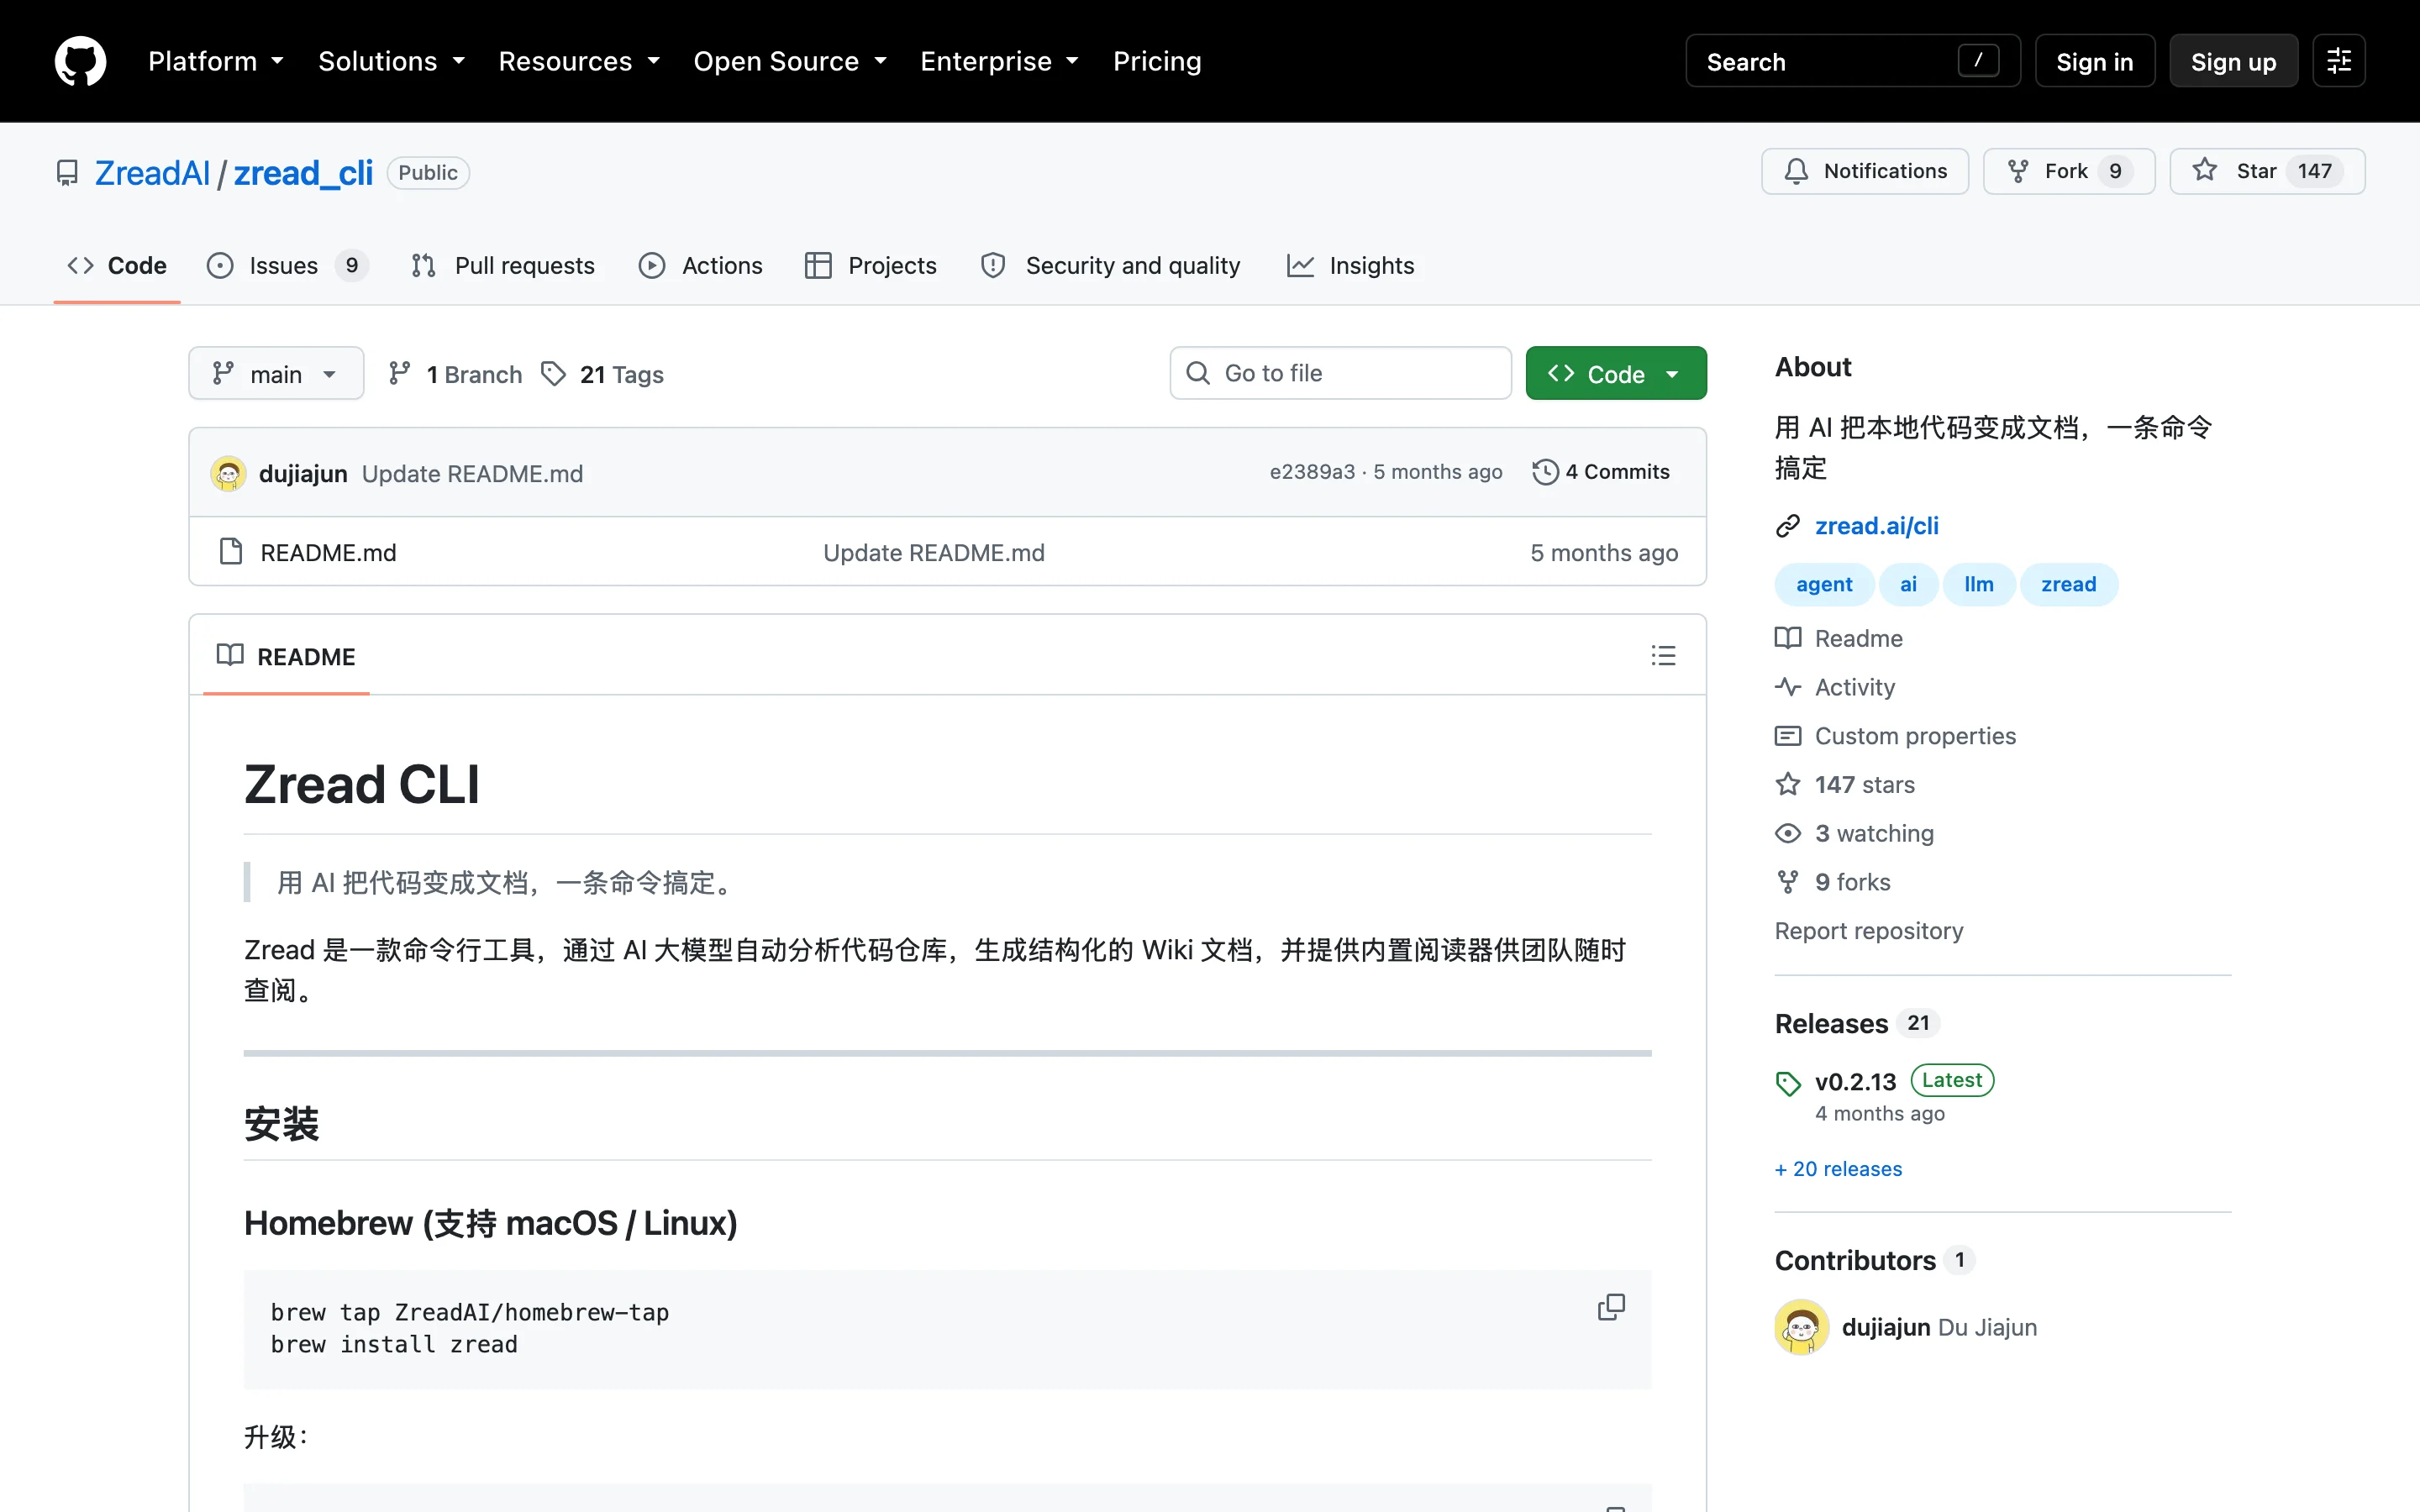Viewport: 2420px width, 1512px height.
Task: Click the README.md file icon
Action: point(231,552)
